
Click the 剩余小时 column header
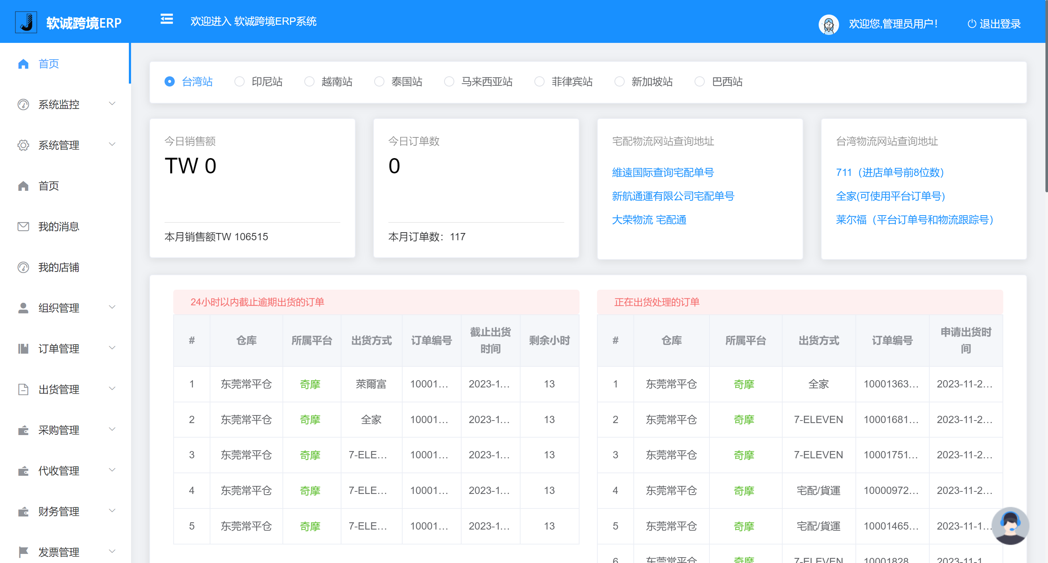tap(549, 341)
